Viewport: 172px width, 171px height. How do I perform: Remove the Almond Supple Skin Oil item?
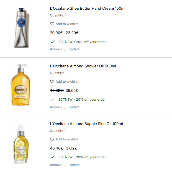pos(56,165)
